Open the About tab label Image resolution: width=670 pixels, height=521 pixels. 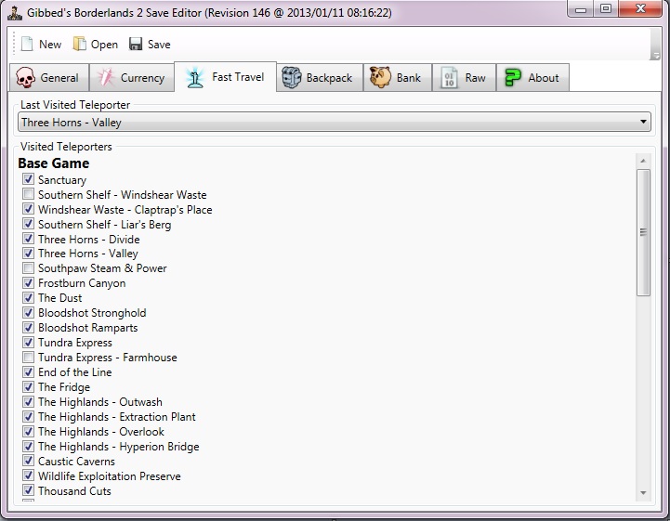tap(544, 78)
